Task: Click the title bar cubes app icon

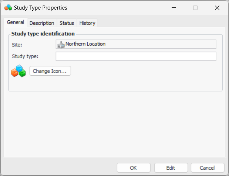Action: (x=8, y=7)
